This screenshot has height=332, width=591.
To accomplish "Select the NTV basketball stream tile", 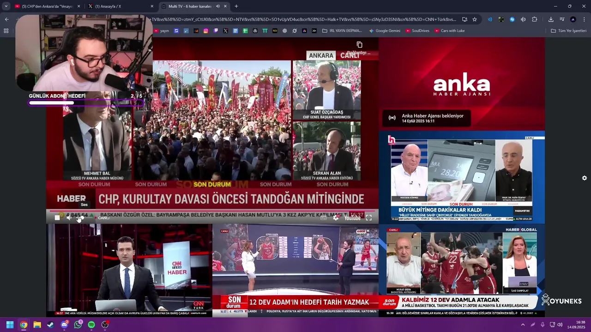I will pyautogui.click(x=295, y=270).
